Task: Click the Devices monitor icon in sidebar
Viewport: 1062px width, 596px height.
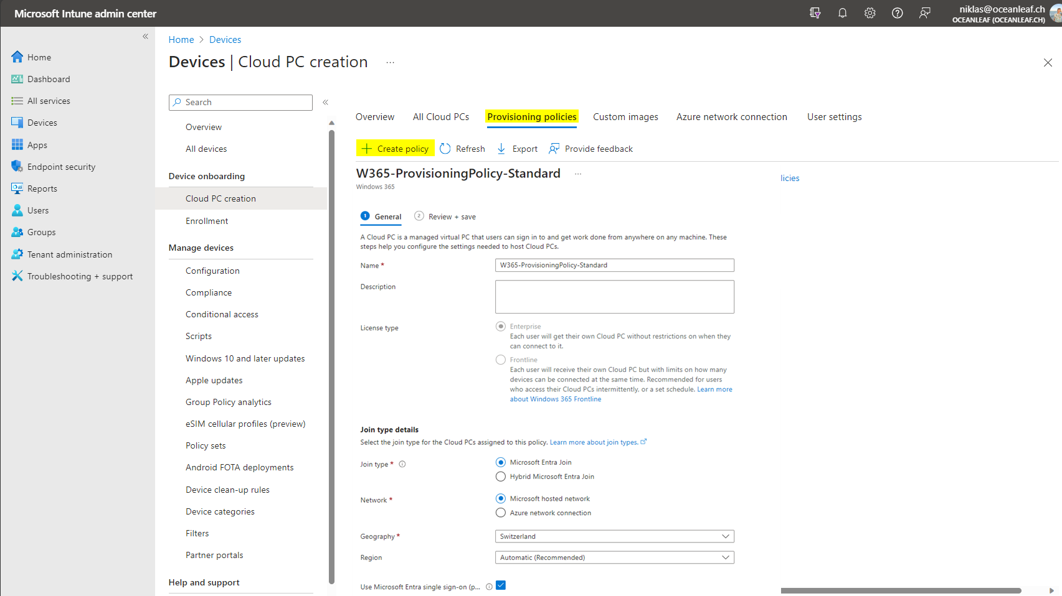Action: (x=17, y=123)
